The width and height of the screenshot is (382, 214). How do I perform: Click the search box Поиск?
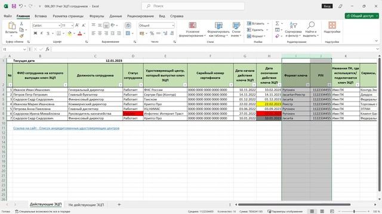coord(193,6)
